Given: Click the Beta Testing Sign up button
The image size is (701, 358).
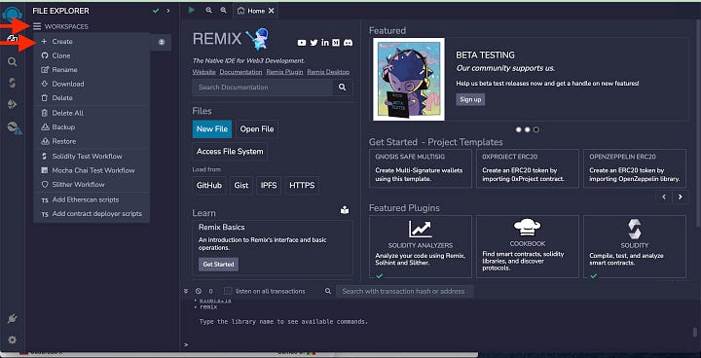Looking at the screenshot, I should 470,99.
